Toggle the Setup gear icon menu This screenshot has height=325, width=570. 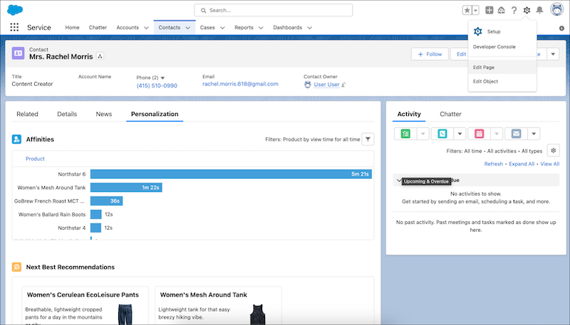click(527, 10)
